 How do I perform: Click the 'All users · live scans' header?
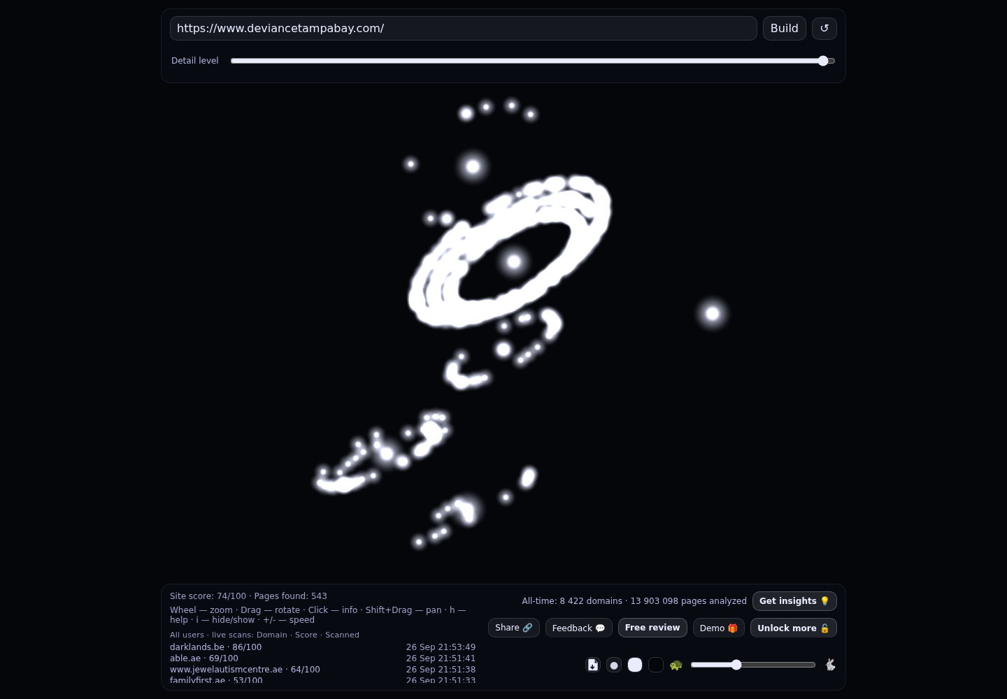[x=264, y=635]
